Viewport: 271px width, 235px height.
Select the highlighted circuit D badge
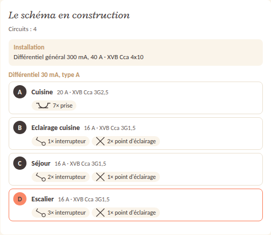coord(20,199)
